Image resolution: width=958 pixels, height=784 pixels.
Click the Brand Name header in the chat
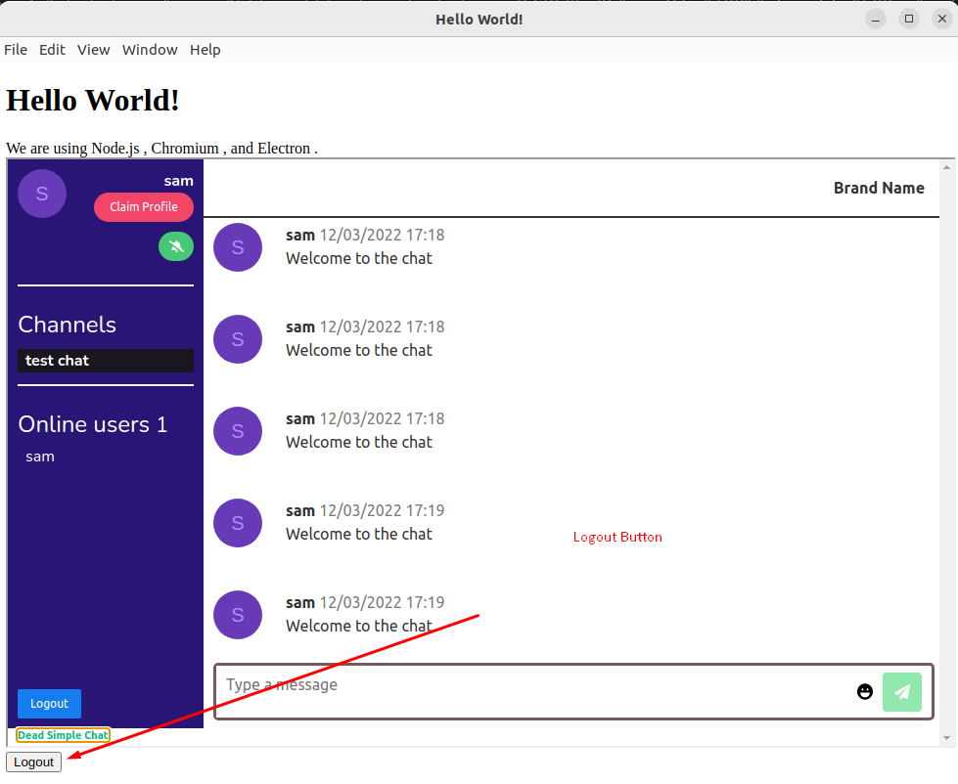tap(878, 188)
